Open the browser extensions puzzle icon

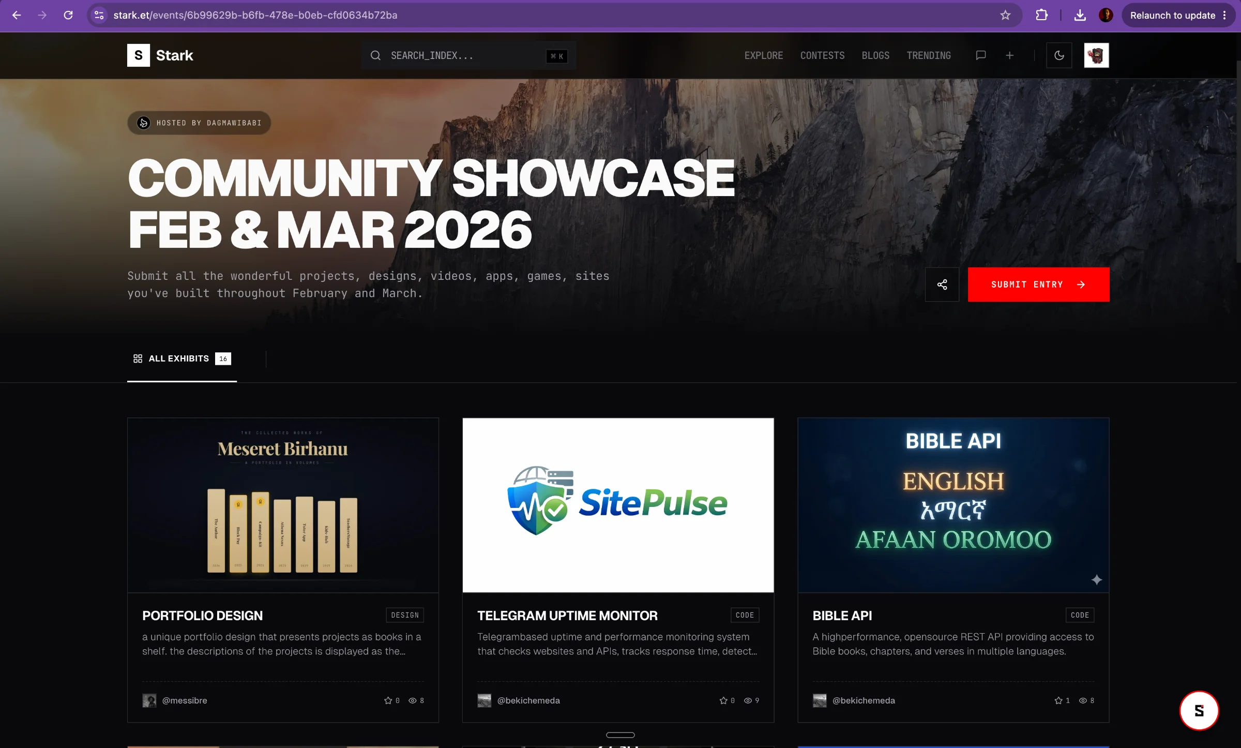coord(1041,15)
